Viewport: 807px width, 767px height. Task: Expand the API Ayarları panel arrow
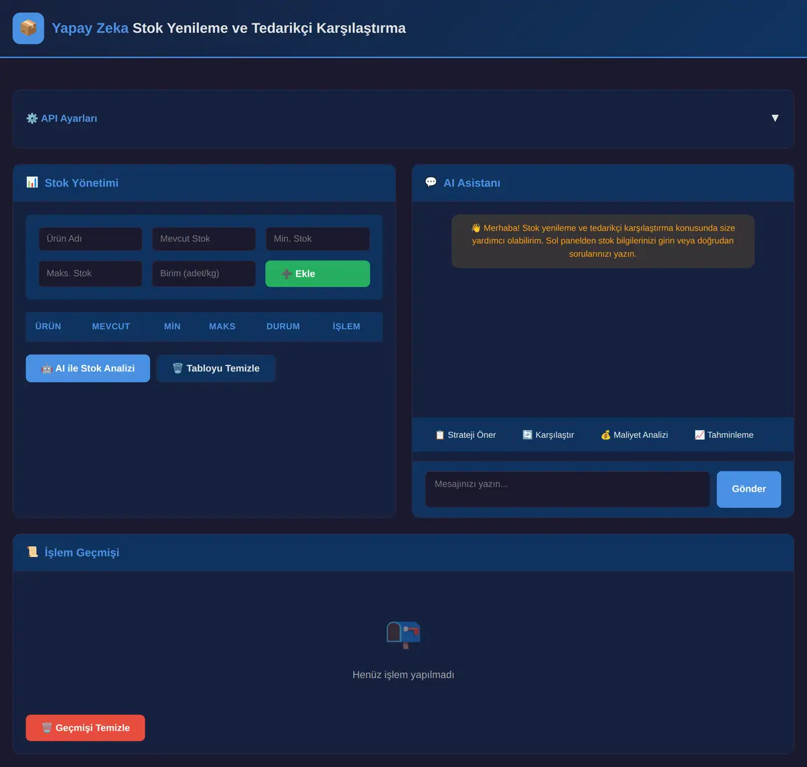pos(775,118)
